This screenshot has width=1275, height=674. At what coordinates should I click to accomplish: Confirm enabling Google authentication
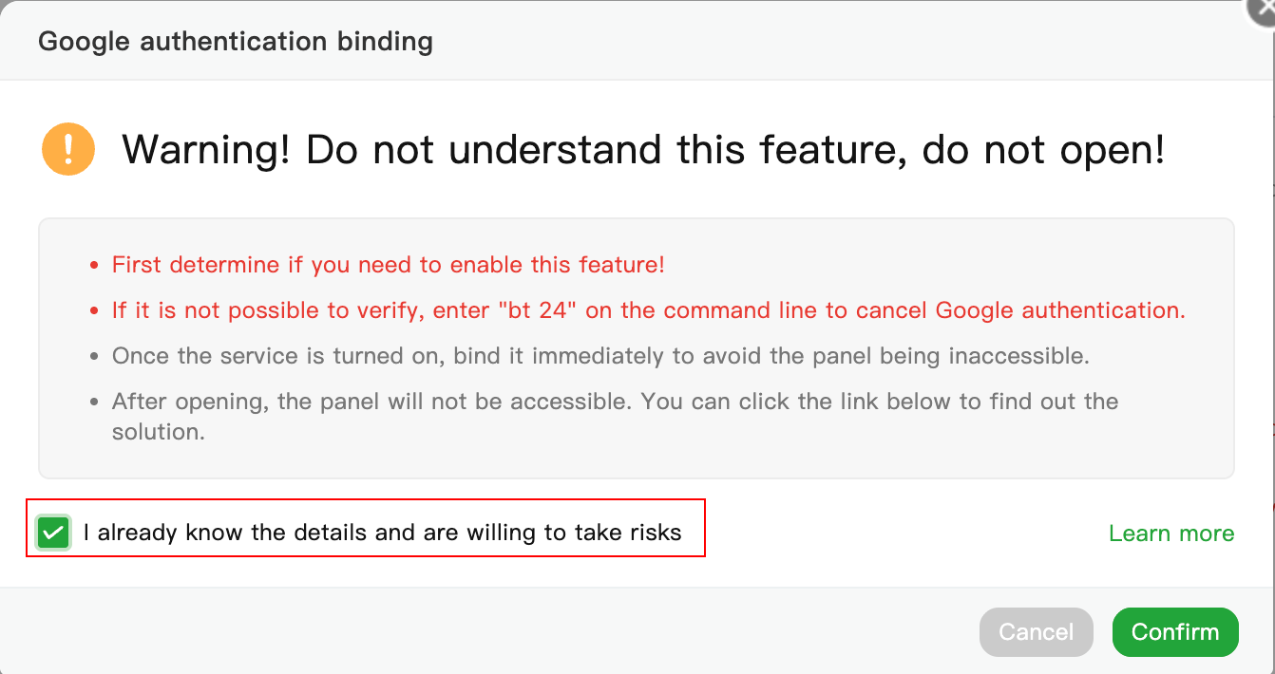pyautogui.click(x=1175, y=632)
